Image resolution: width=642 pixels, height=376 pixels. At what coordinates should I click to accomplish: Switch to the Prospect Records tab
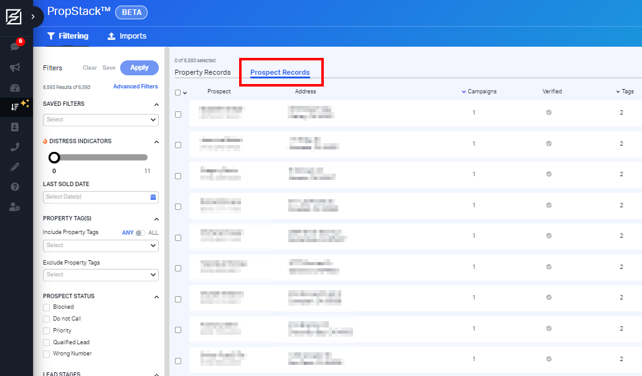pyautogui.click(x=280, y=72)
